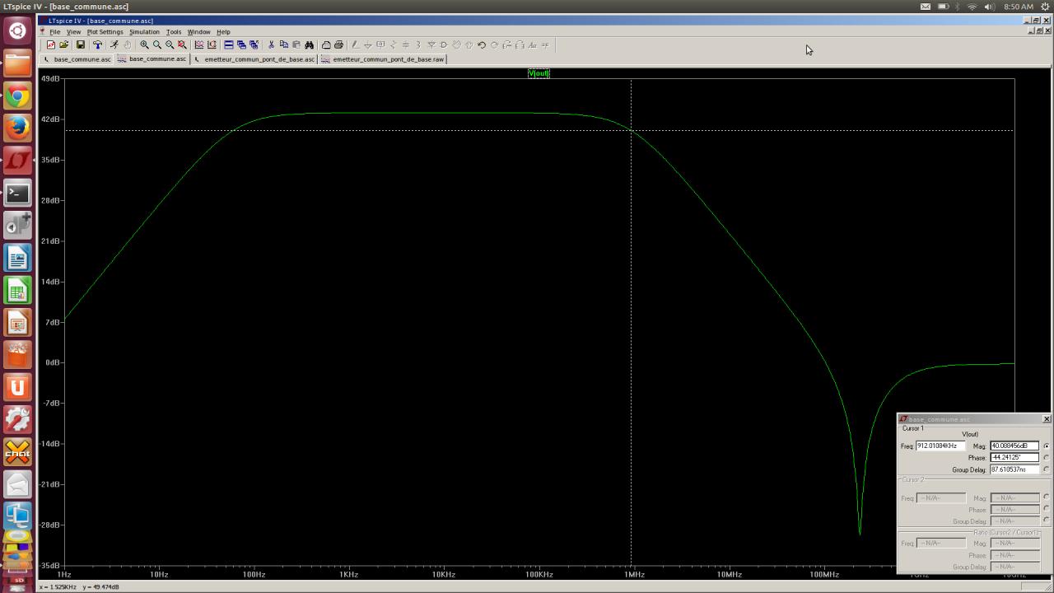Open the Terminal from the Ubuntu launcher

(17, 194)
